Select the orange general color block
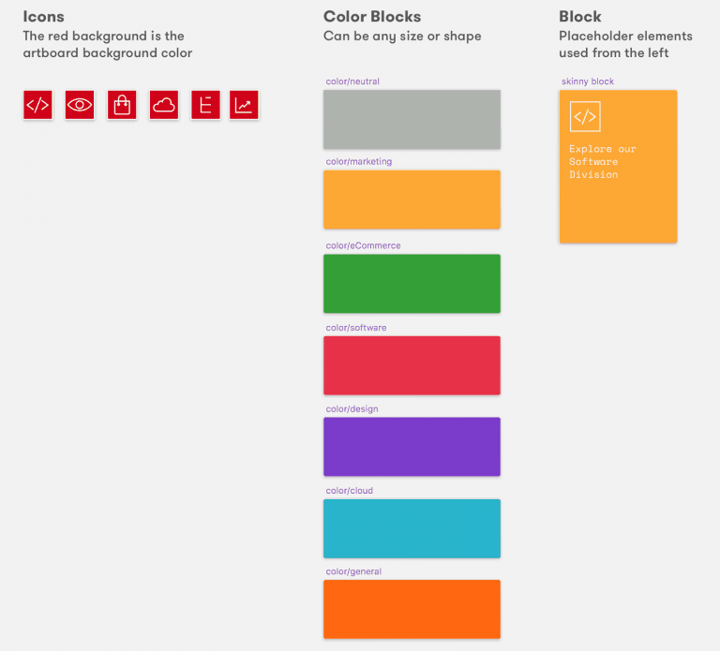The width and height of the screenshot is (720, 651). pos(412,609)
